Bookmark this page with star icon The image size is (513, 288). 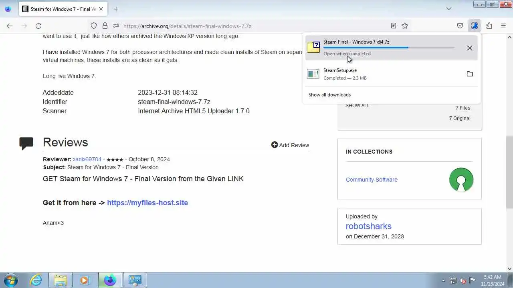pyautogui.click(x=405, y=26)
